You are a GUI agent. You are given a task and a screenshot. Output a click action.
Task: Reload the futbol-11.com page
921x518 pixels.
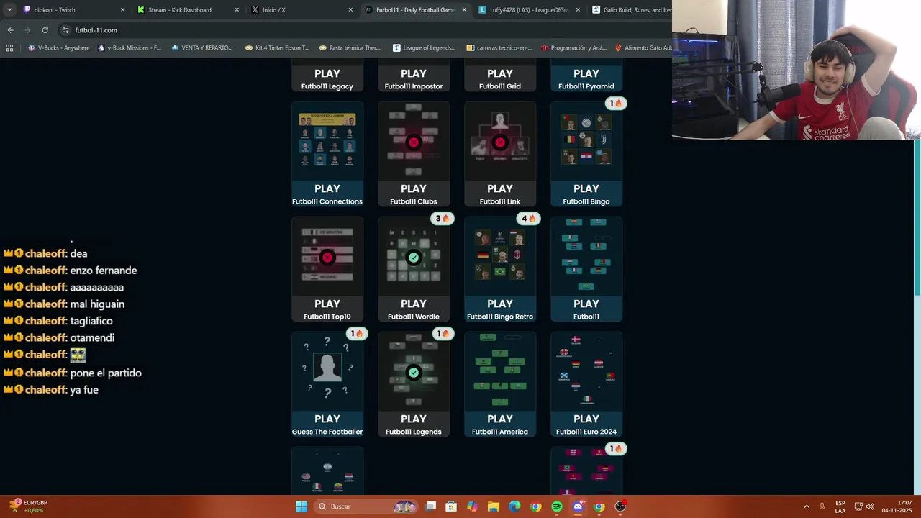click(45, 30)
